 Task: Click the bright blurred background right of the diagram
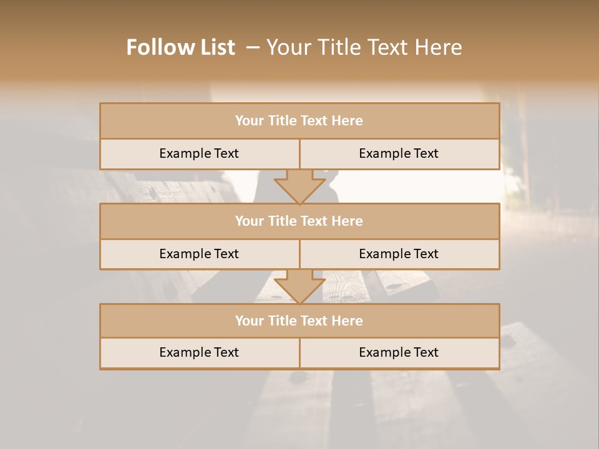[x=550, y=229]
